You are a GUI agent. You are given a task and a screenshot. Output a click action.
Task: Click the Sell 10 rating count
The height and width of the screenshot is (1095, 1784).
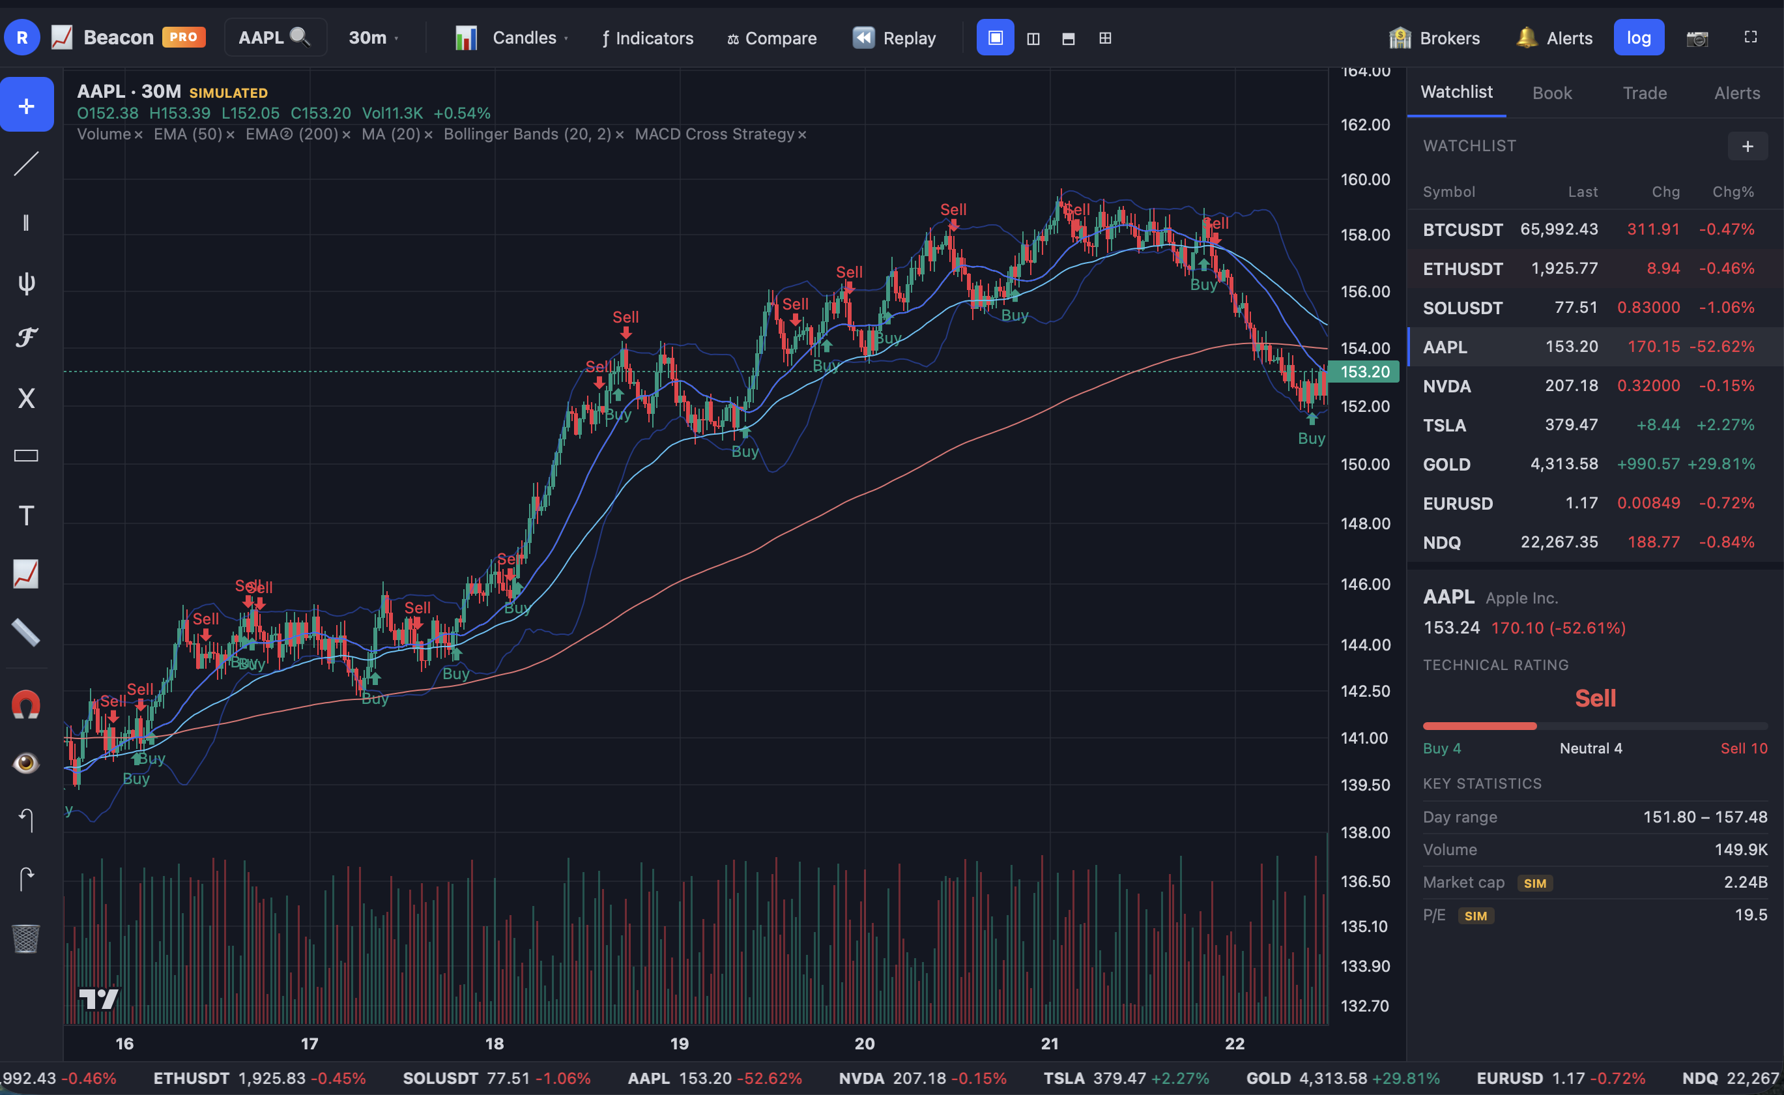click(1744, 749)
